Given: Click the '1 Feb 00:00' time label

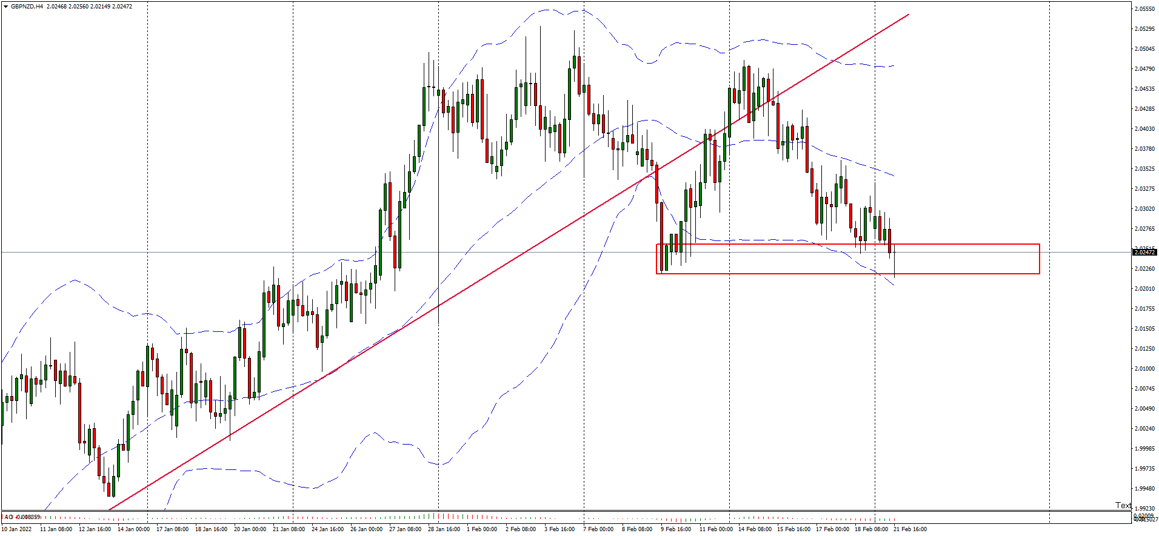Looking at the screenshot, I should (482, 529).
